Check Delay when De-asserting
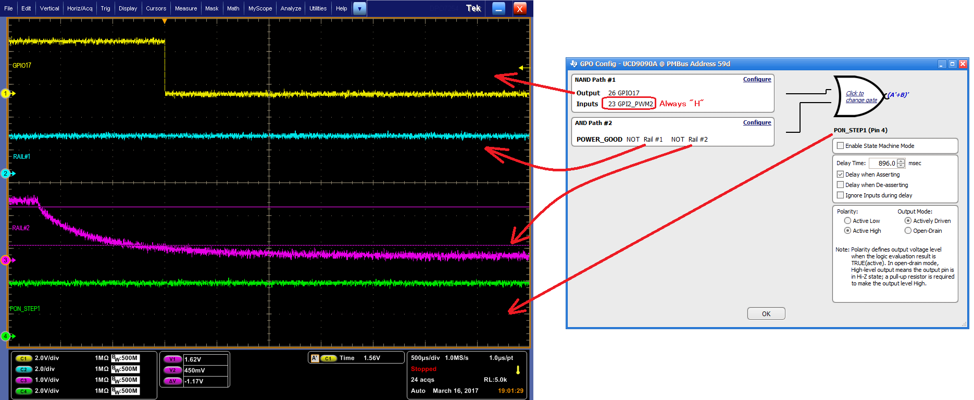This screenshot has width=974, height=400. pyautogui.click(x=840, y=185)
